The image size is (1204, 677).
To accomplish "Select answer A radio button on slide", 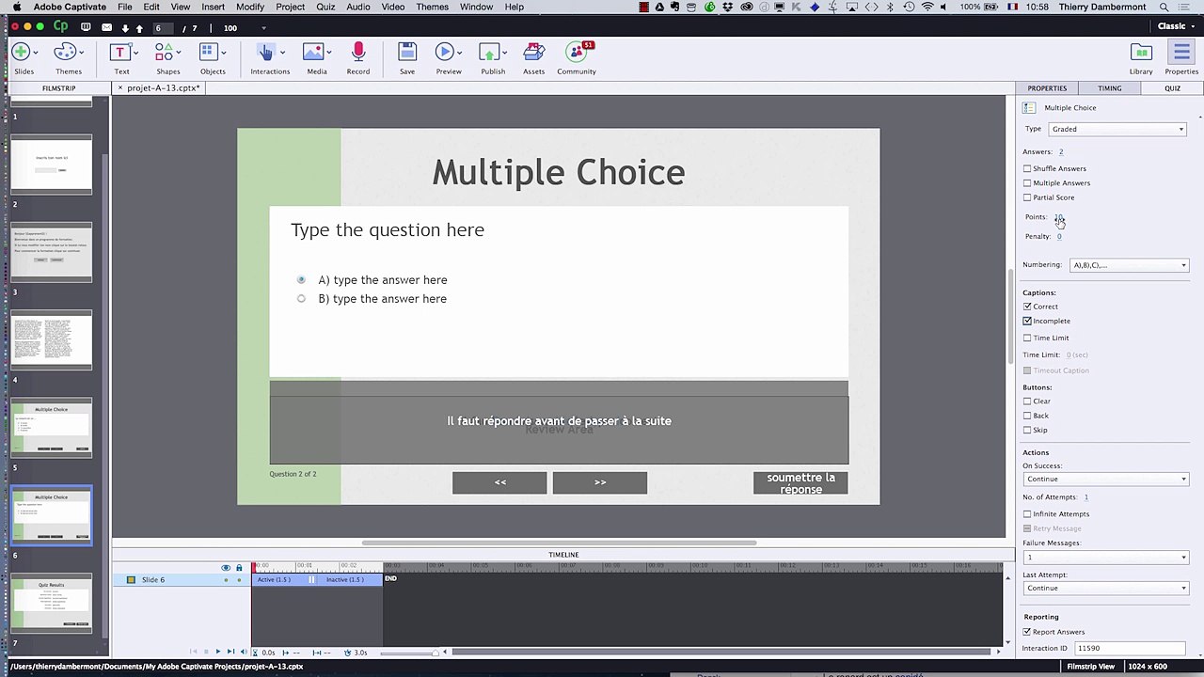I will coord(301,280).
